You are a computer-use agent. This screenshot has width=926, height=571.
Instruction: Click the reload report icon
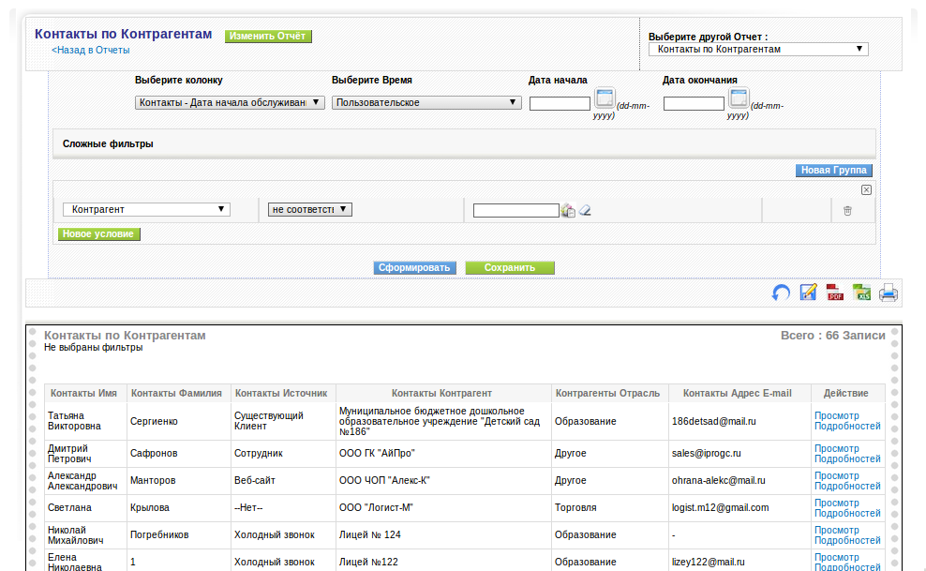pyautogui.click(x=781, y=293)
